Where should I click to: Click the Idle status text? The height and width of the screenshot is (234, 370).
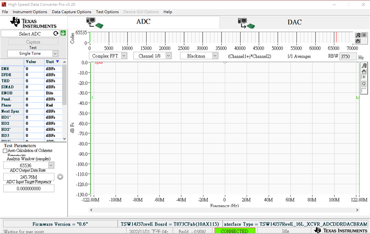(x=285, y=231)
